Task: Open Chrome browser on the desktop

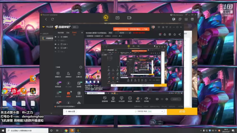Action: click(5, 92)
